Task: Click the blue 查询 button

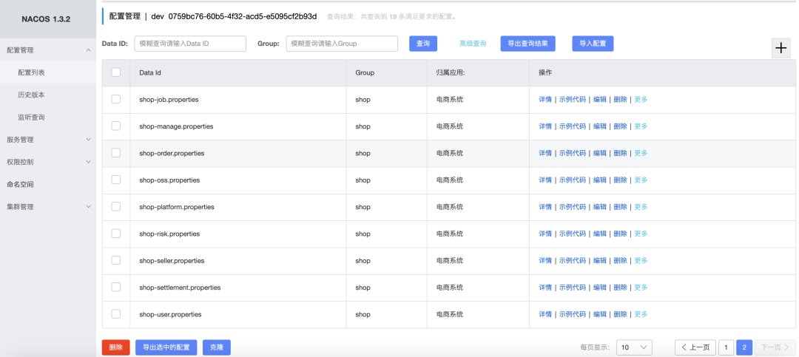Action: pyautogui.click(x=423, y=44)
